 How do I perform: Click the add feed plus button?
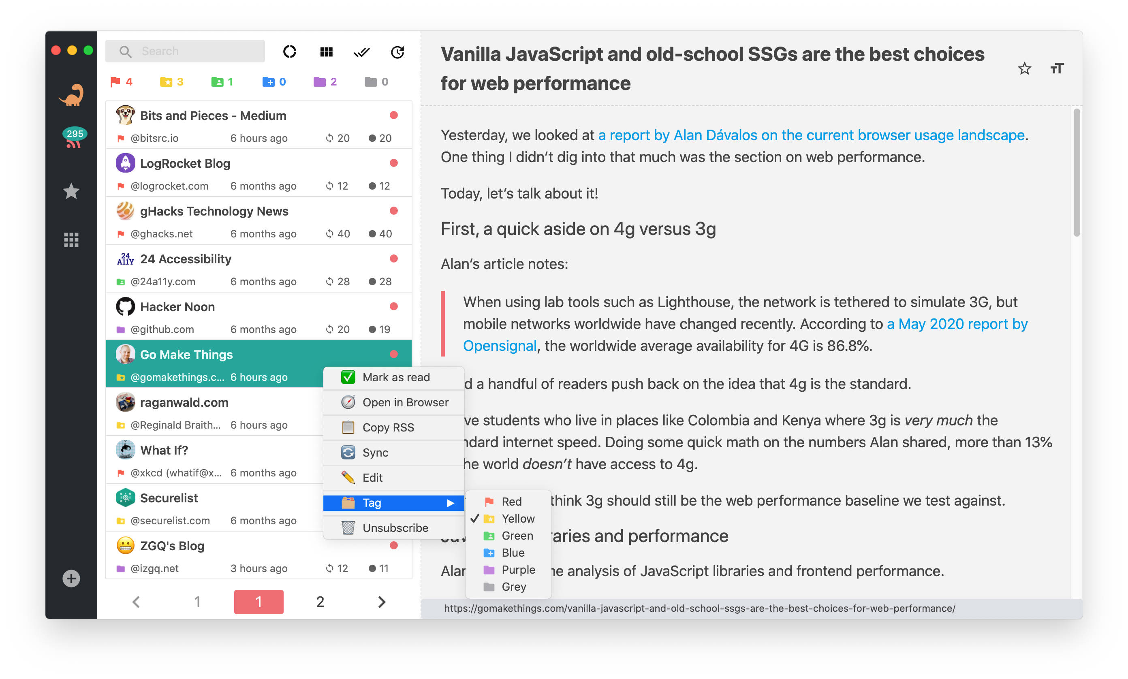[x=71, y=579]
